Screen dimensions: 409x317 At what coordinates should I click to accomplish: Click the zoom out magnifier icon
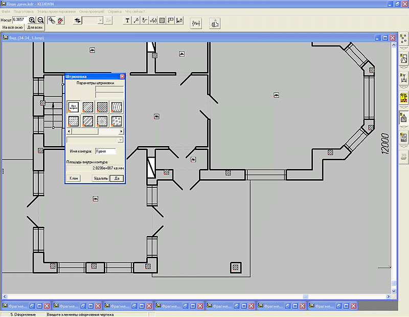41,20
